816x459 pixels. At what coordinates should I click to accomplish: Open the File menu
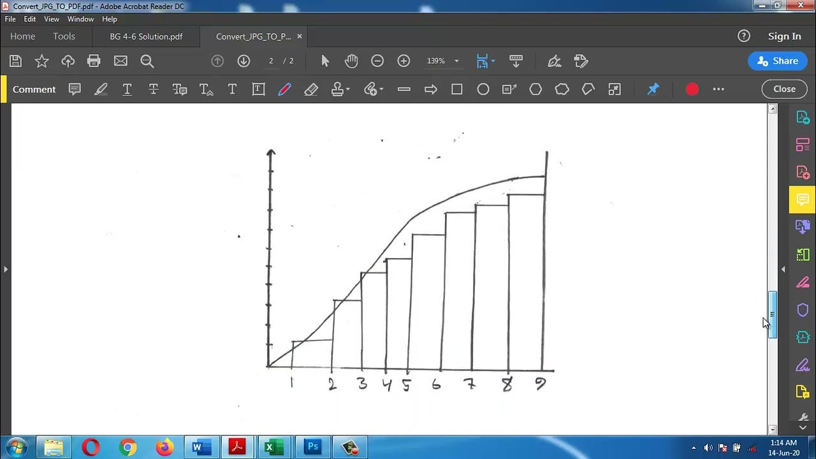coord(10,19)
